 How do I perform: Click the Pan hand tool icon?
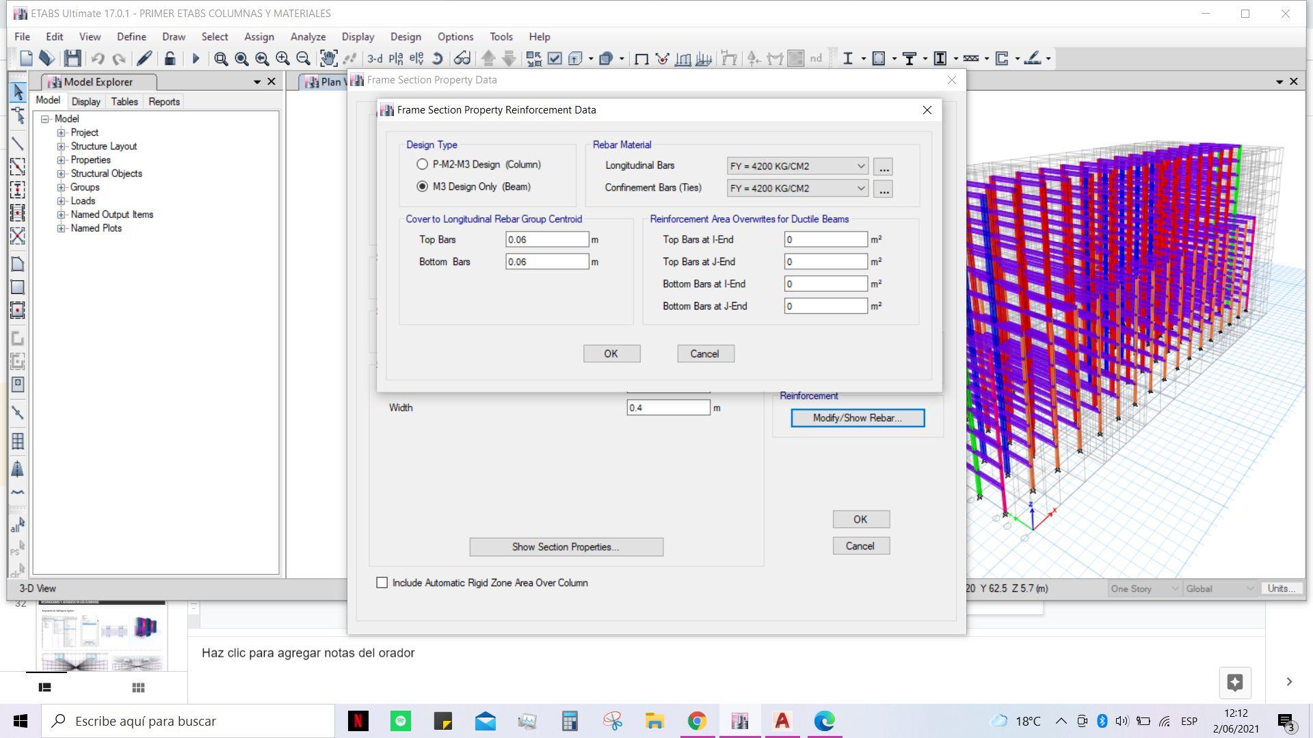328,59
